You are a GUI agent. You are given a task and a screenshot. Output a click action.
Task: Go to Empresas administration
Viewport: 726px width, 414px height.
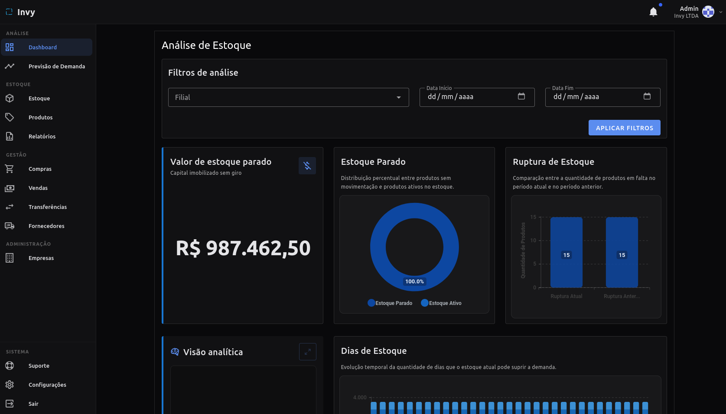46,258
